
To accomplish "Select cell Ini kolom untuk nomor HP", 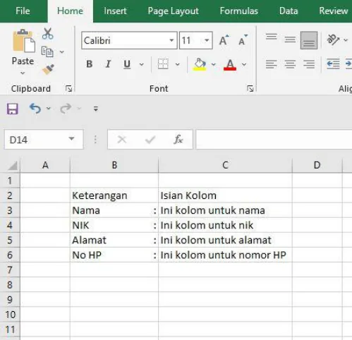I will tap(225, 255).
